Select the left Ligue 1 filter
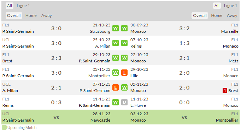241x135 pixels. click(x=23, y=6)
